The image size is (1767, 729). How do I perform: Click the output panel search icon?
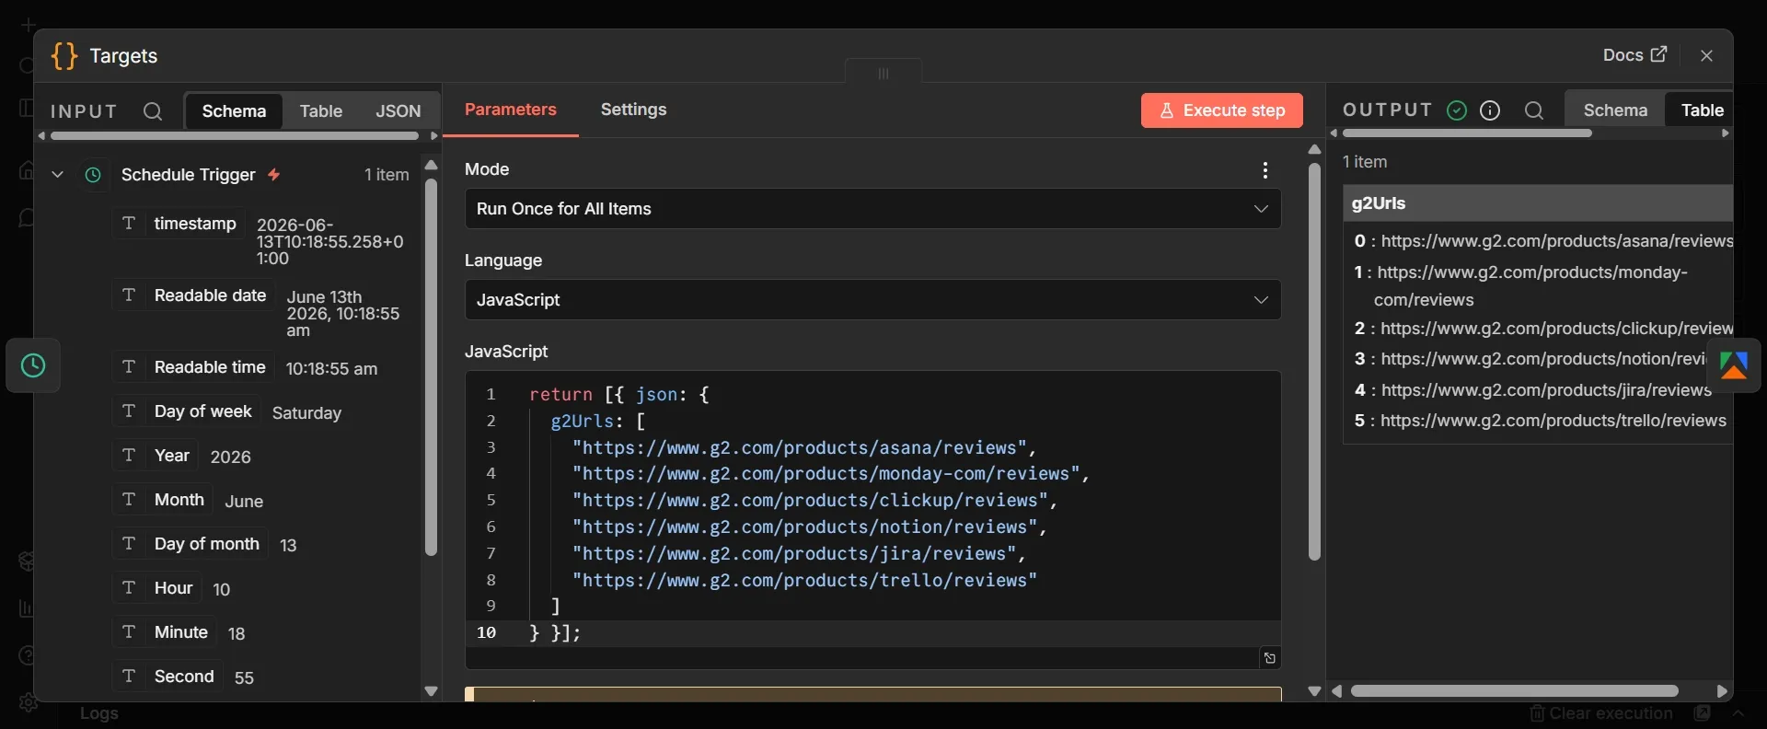tap(1533, 110)
